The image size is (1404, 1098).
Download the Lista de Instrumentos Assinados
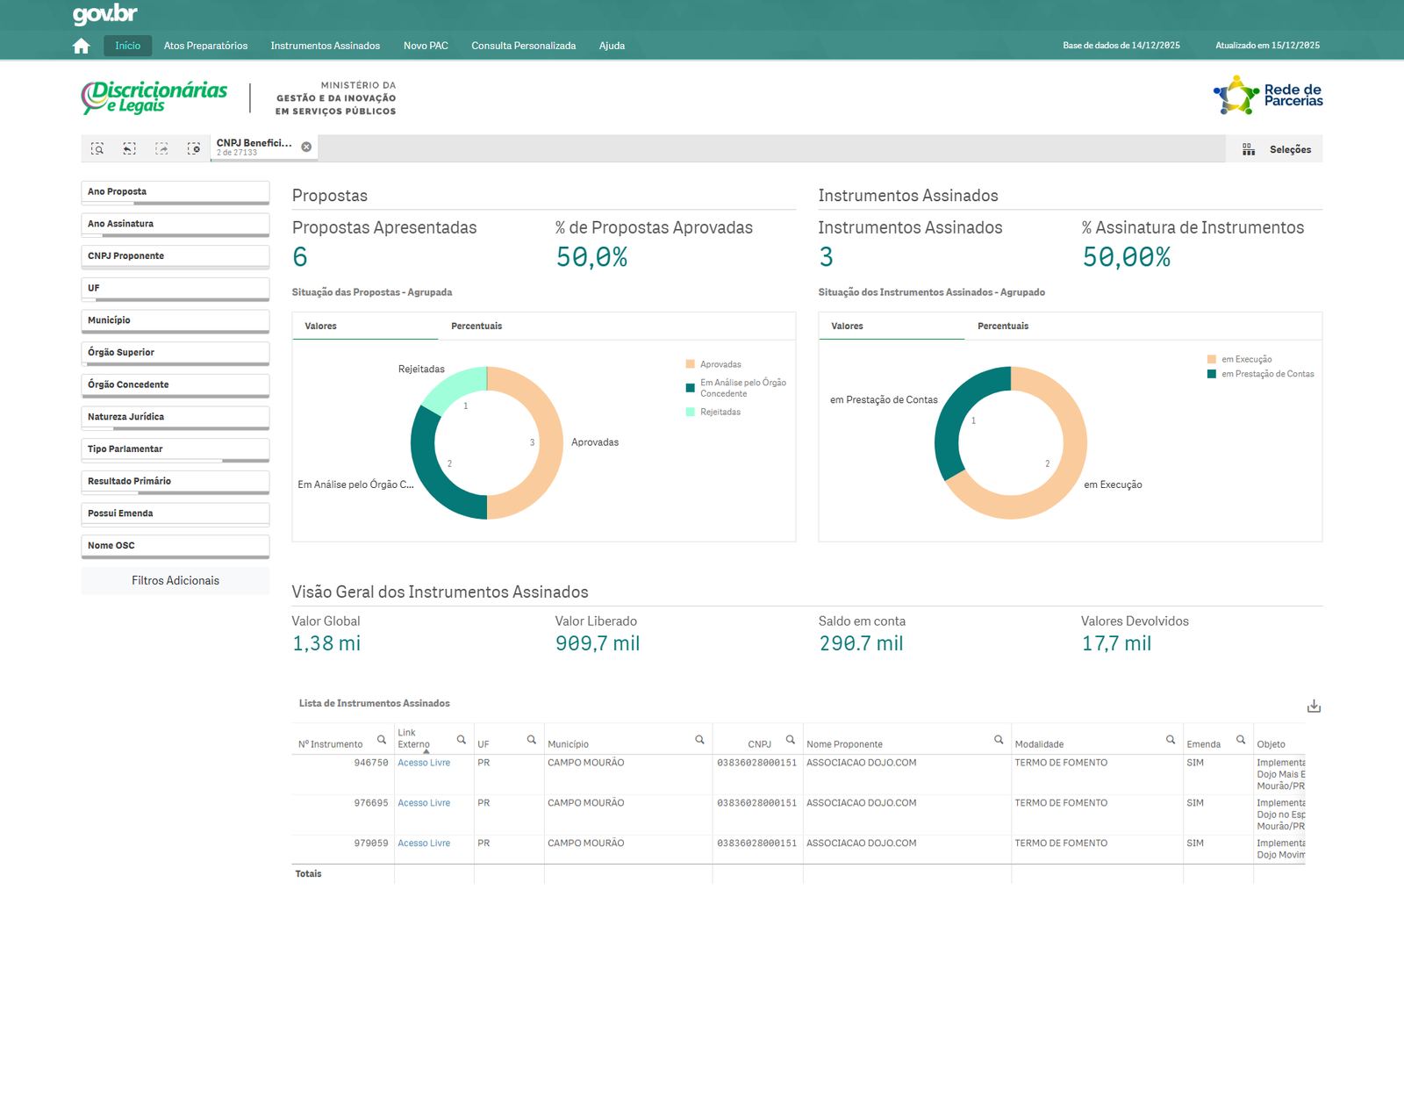(1314, 707)
